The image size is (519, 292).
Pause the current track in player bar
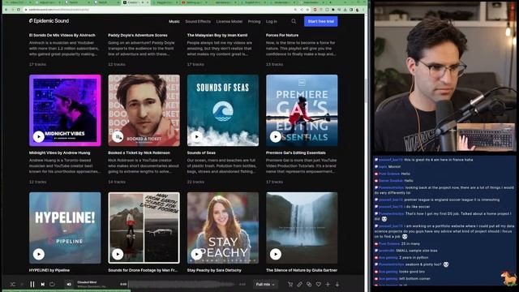(x=32, y=284)
